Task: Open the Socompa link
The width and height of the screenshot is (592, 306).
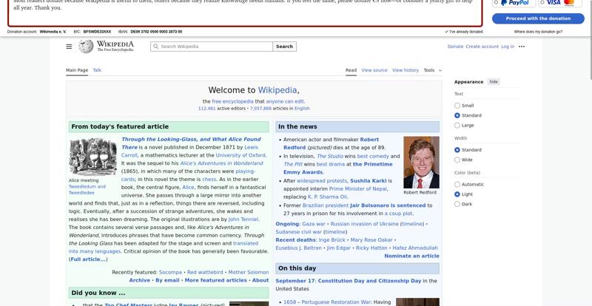Action: (170, 272)
